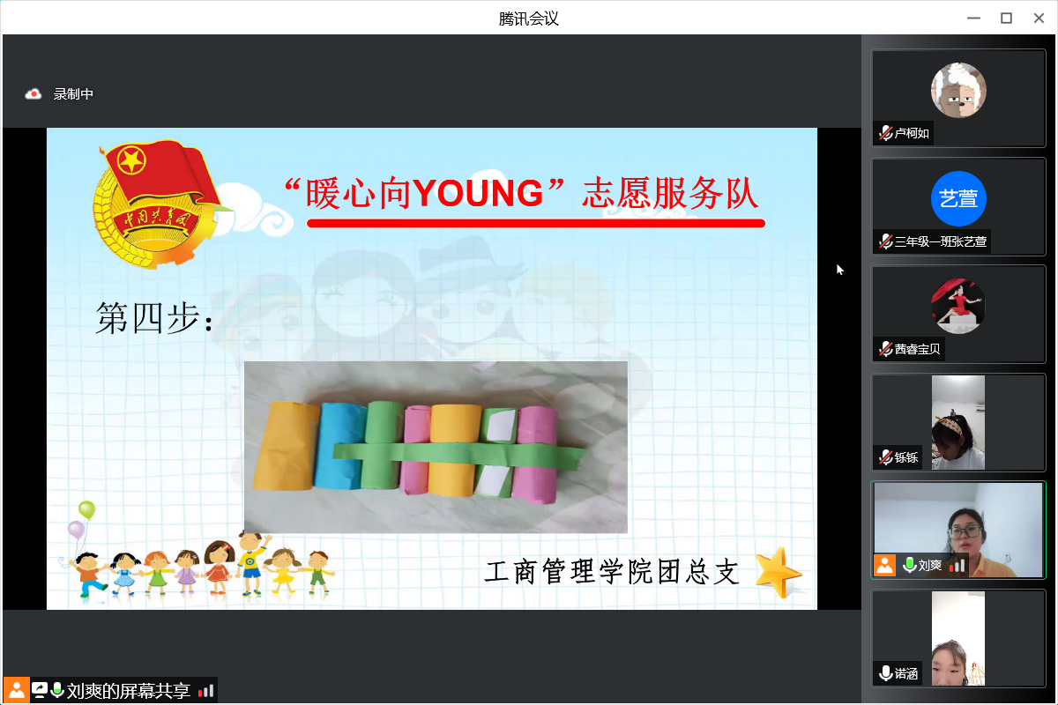
Task: Select 诺涵's video thumbnail
Action: (x=958, y=637)
